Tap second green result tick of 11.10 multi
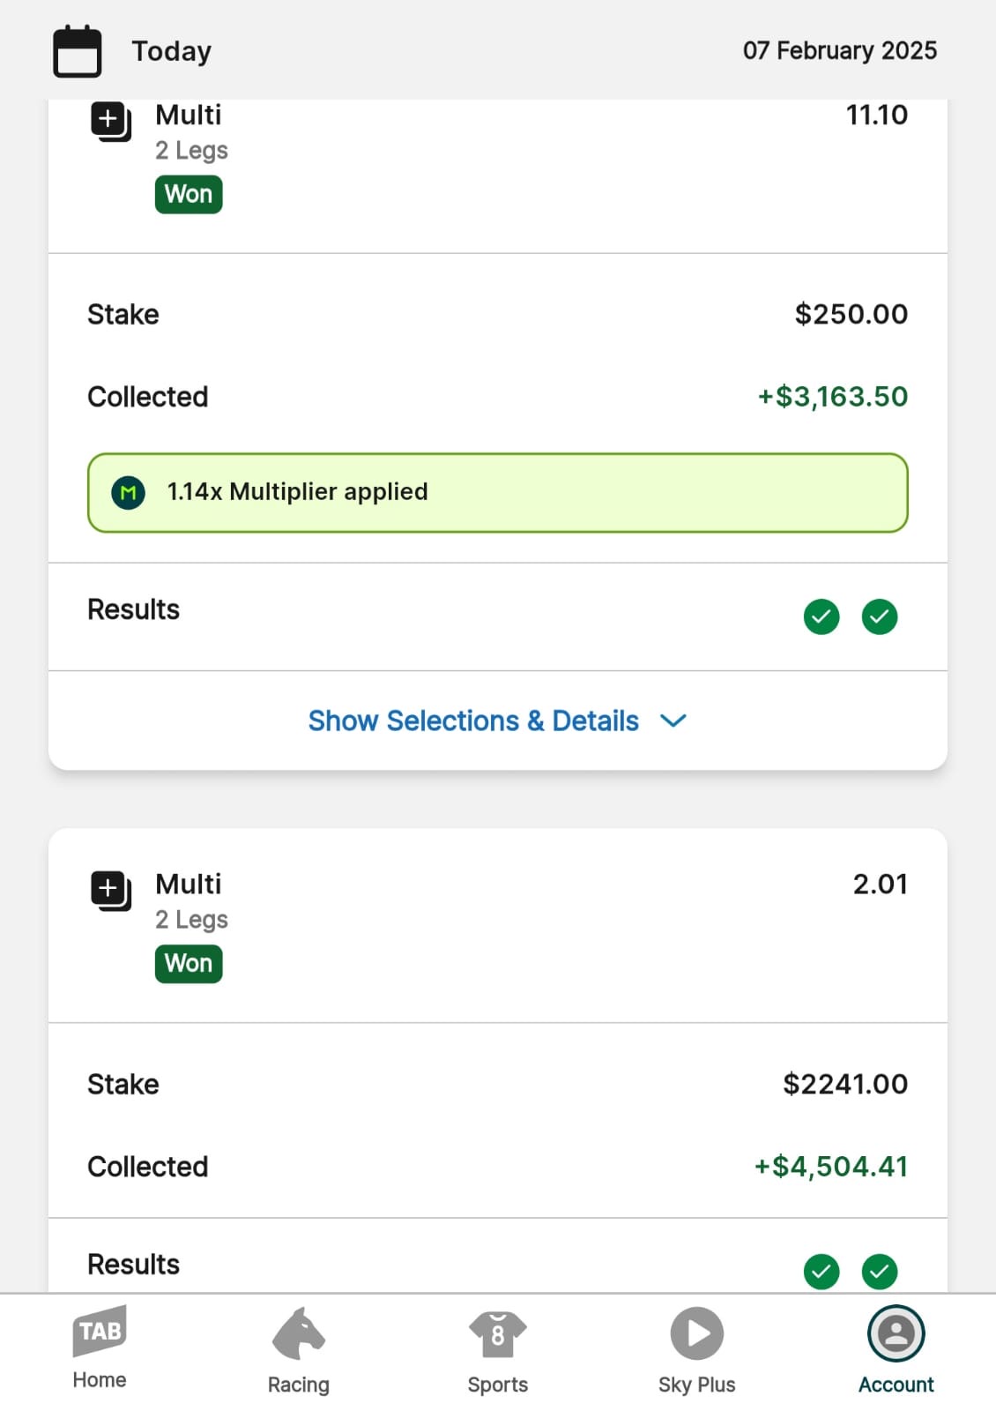 tap(880, 616)
